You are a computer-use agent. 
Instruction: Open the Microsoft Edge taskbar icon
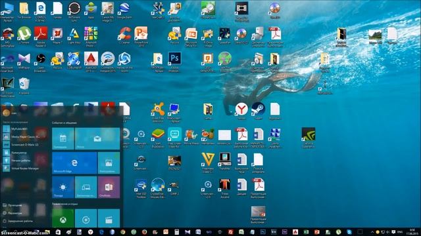(101, 232)
